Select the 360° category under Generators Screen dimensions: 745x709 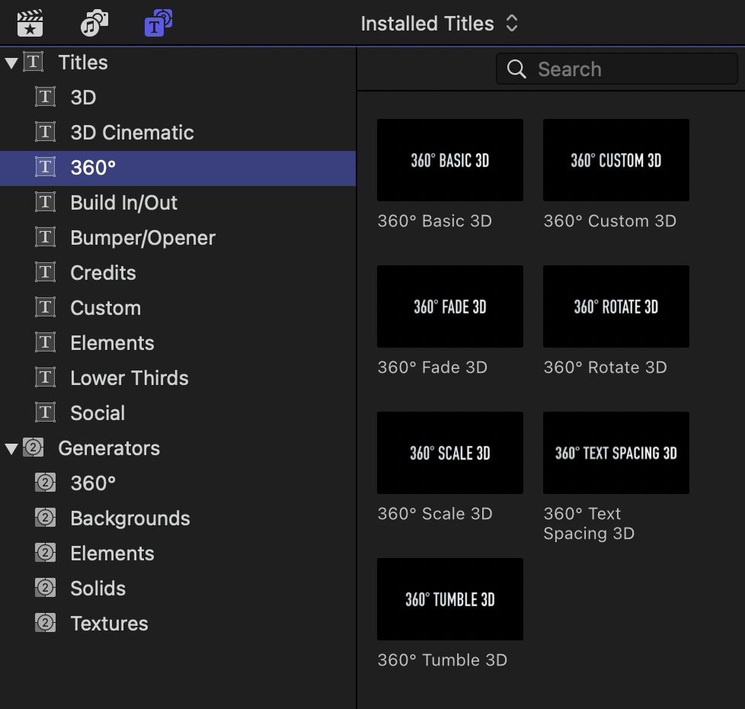(178, 483)
